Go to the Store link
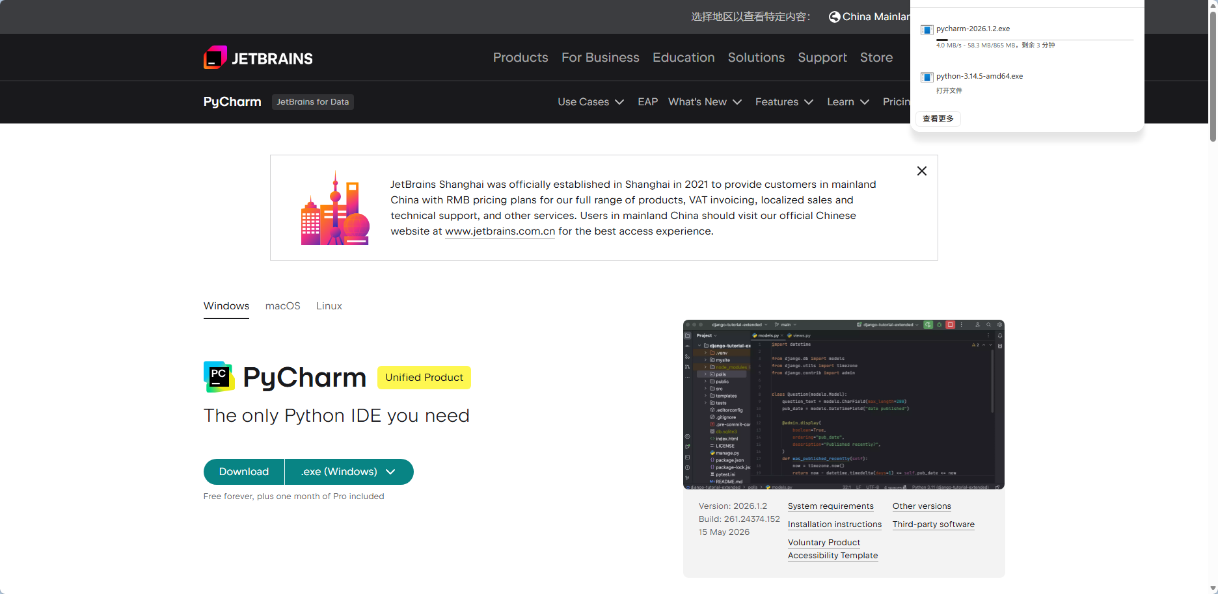This screenshot has width=1218, height=594. coord(876,57)
